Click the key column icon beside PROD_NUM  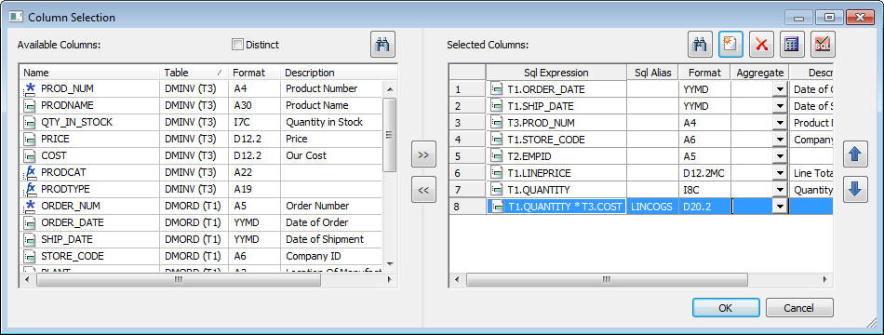tap(31, 88)
